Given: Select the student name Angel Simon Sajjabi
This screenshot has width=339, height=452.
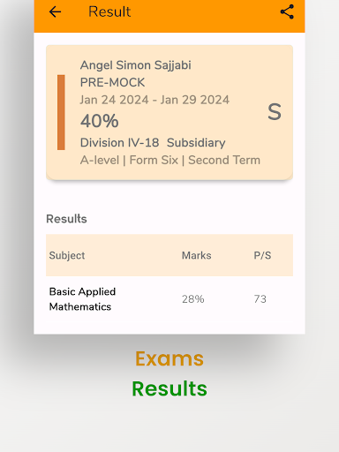Looking at the screenshot, I should (x=136, y=65).
